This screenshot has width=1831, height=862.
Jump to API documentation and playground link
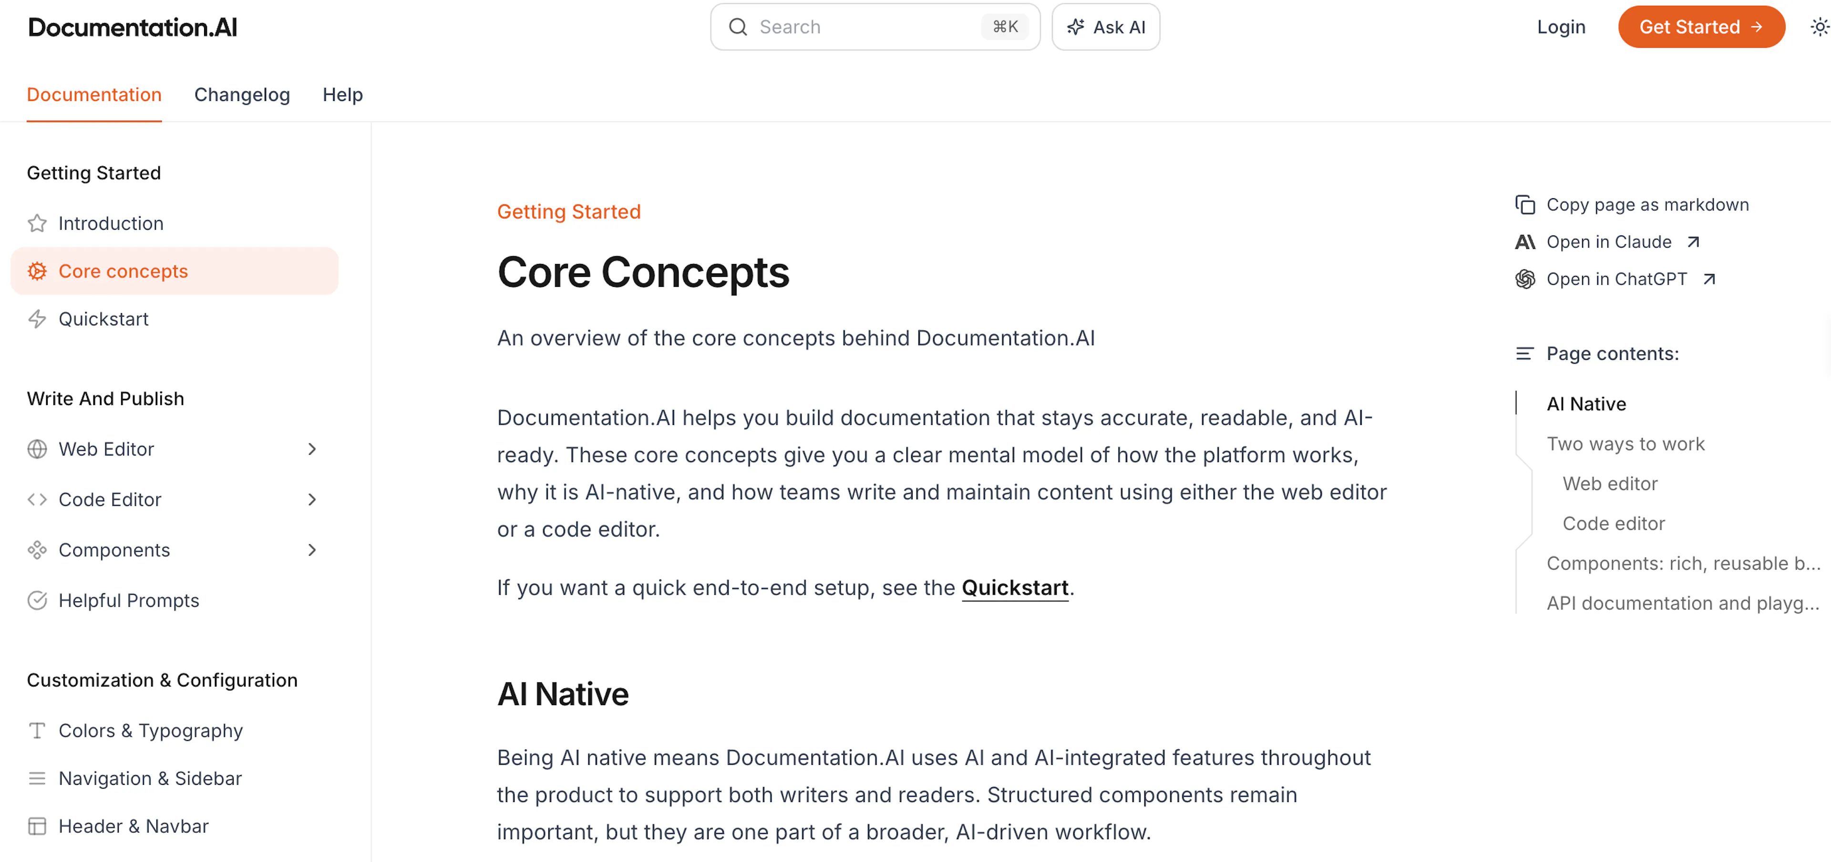(1683, 603)
